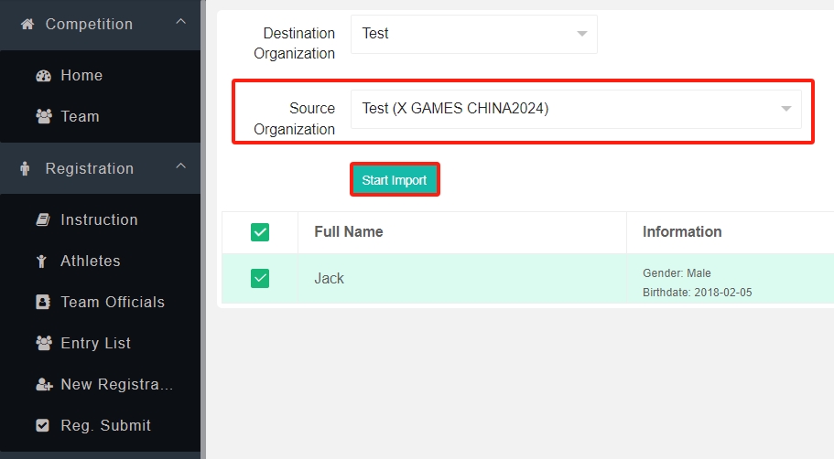Click the checkmark icon beside Reg. Submit

tap(43, 426)
